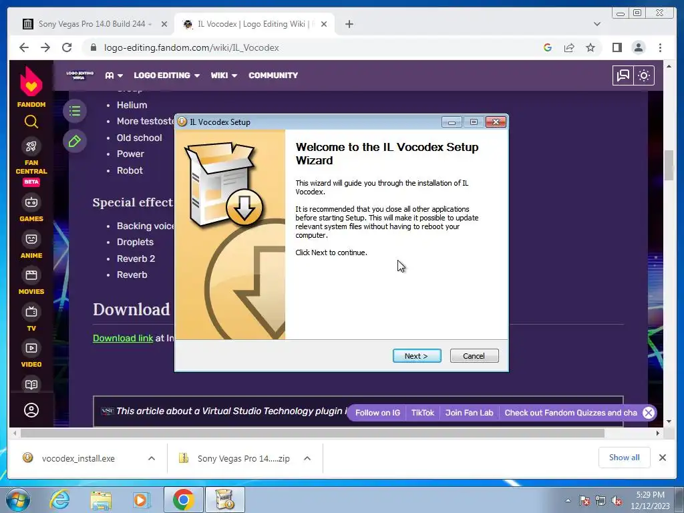Expand the WIKI dropdown menu
Viewport: 684px width, 513px height.
point(224,75)
